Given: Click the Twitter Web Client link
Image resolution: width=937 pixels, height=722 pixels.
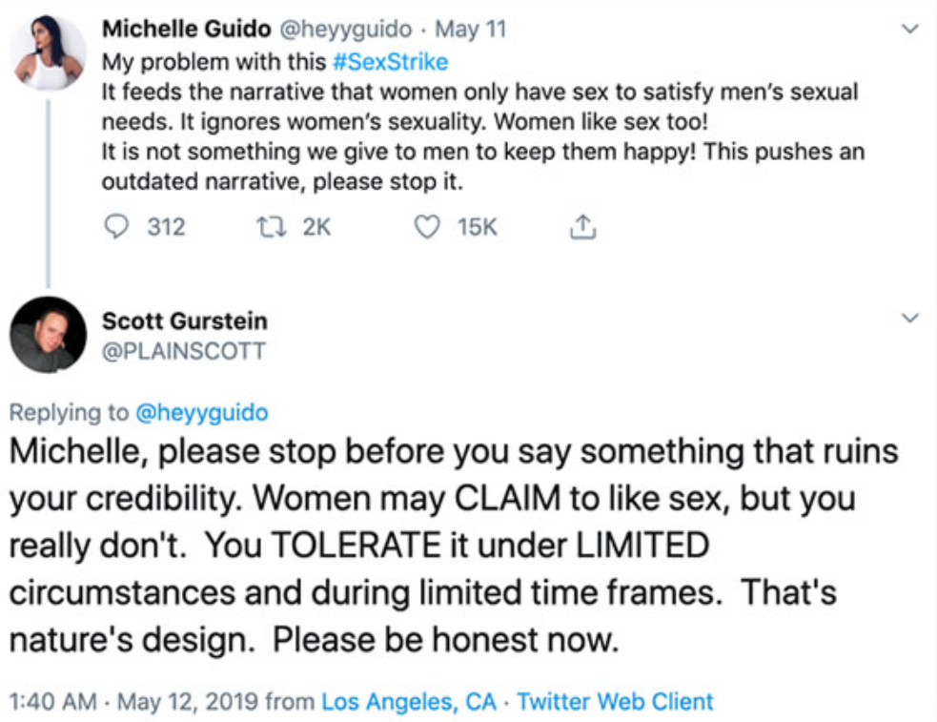Looking at the screenshot, I should pos(615,702).
